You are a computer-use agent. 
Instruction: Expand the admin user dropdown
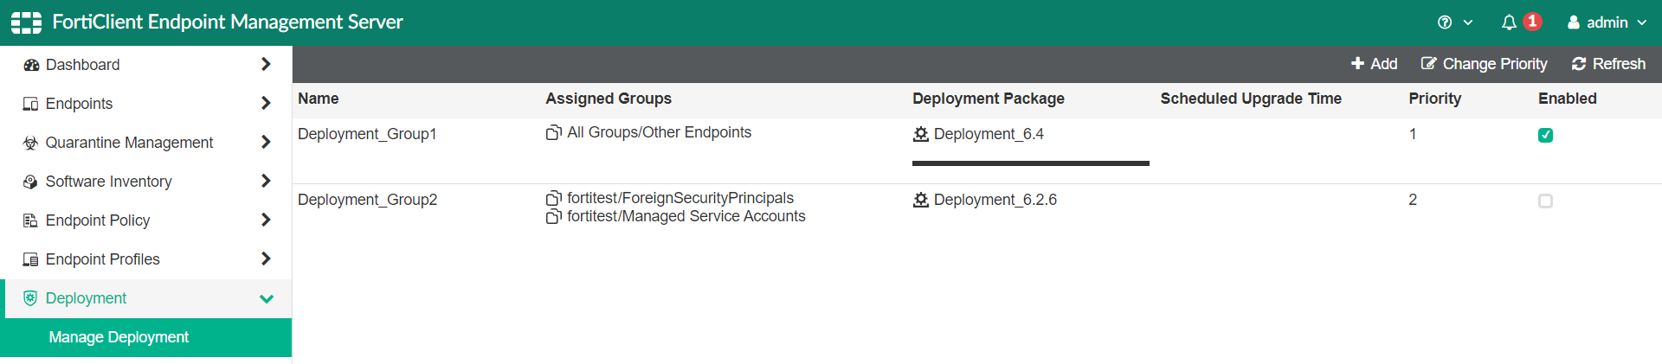click(1607, 22)
